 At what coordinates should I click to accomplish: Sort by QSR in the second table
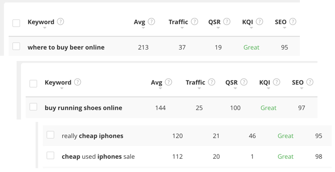point(235,88)
